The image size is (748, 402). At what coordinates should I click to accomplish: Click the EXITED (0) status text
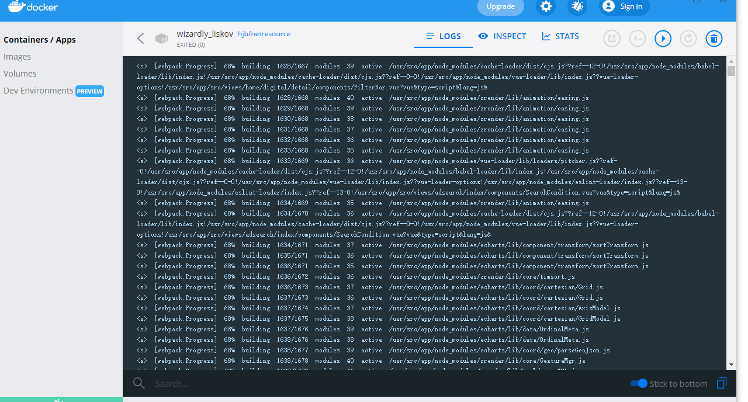pyautogui.click(x=191, y=44)
